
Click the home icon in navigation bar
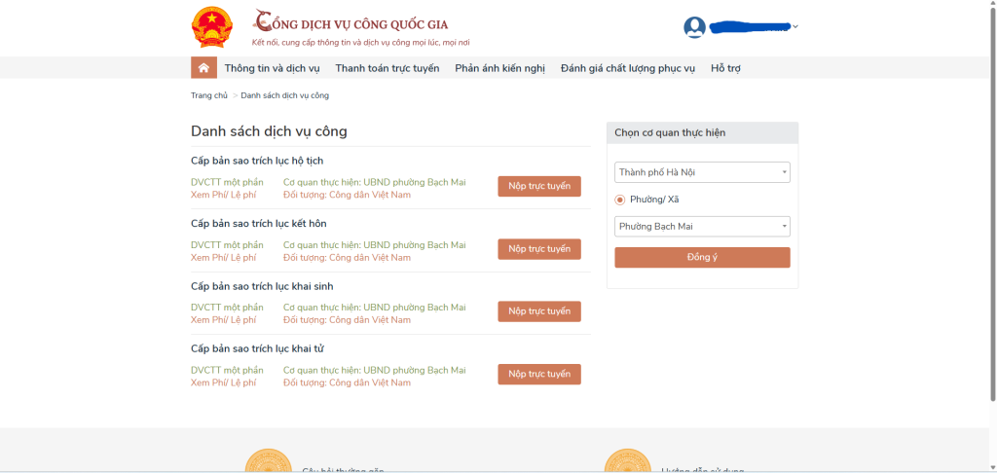(203, 68)
